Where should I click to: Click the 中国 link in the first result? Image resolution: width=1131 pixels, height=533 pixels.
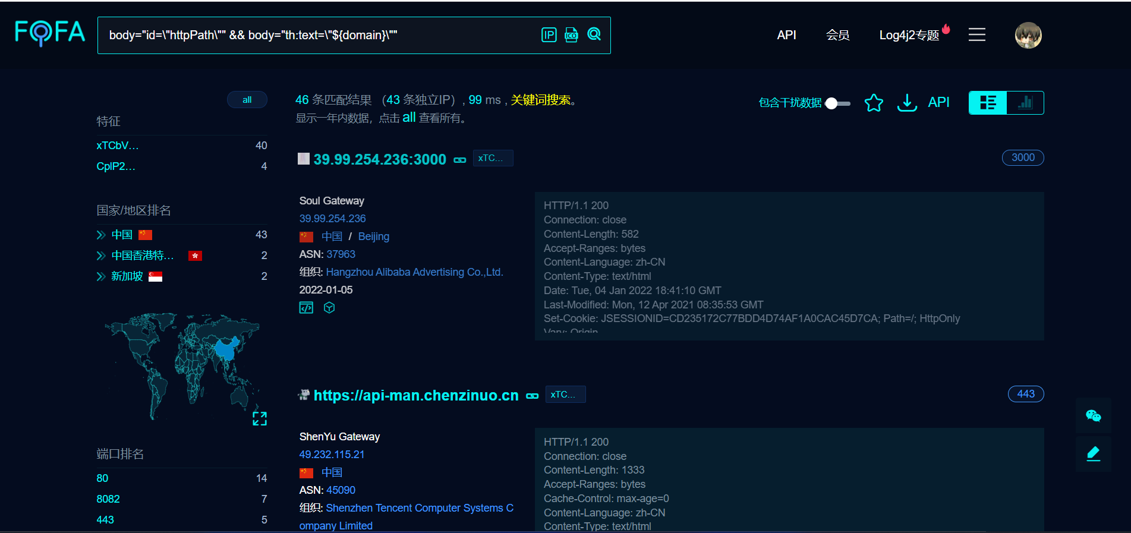(332, 236)
